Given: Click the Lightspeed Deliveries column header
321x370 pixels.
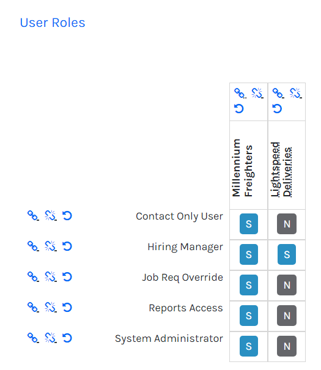Looking at the screenshot, I should (281, 169).
